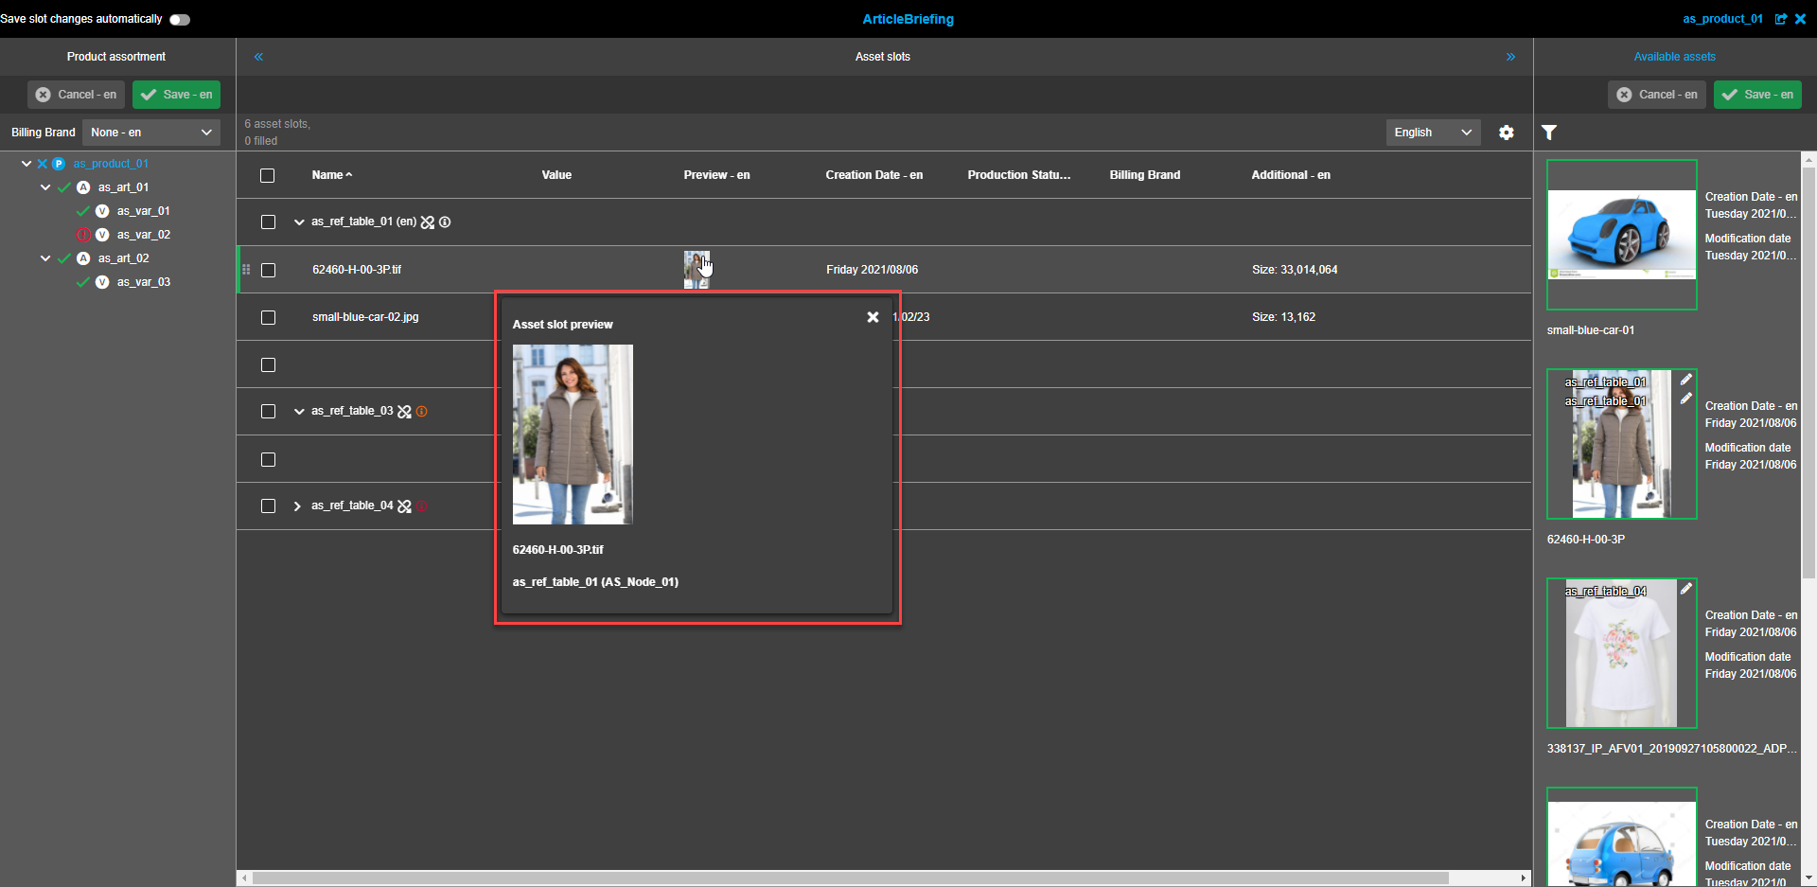The height and width of the screenshot is (887, 1817).
Task: Click the edit pencil on the 62460-H-00-3P asset card
Action: (x=1686, y=379)
